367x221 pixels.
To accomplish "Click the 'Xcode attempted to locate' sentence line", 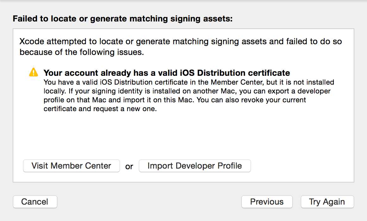I will [x=181, y=41].
